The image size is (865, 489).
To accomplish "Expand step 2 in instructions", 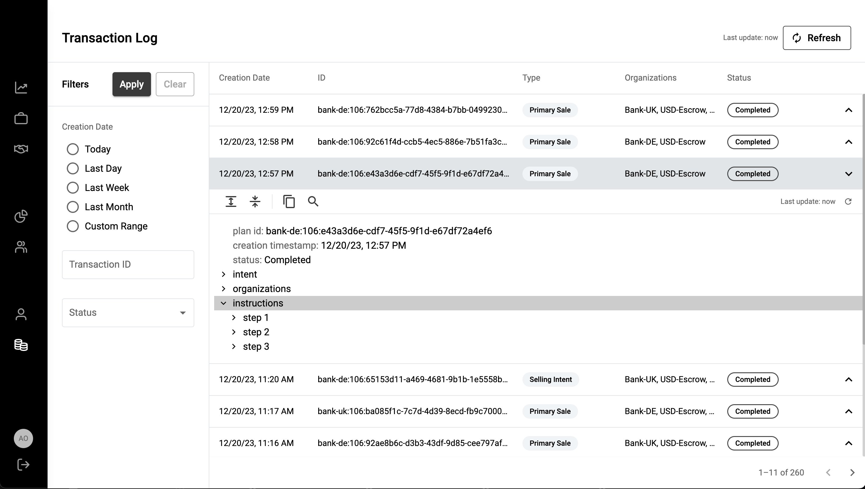I will click(234, 332).
